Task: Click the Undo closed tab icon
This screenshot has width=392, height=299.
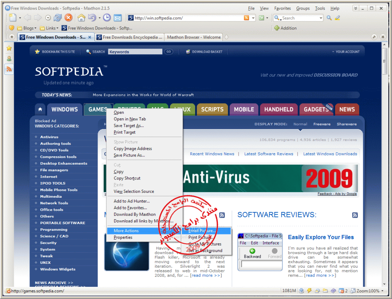Action: tap(92, 18)
